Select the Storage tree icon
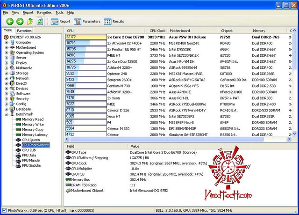Viewport: 299px width, 215px height. point(12,73)
